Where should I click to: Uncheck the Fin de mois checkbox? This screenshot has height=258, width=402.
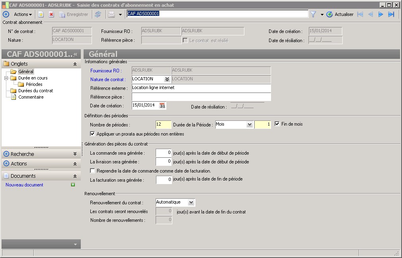click(277, 124)
